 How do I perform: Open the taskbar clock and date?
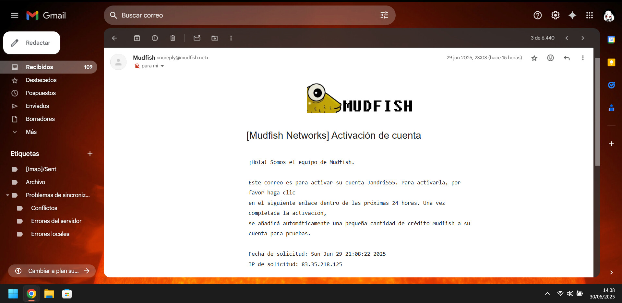(x=602, y=294)
